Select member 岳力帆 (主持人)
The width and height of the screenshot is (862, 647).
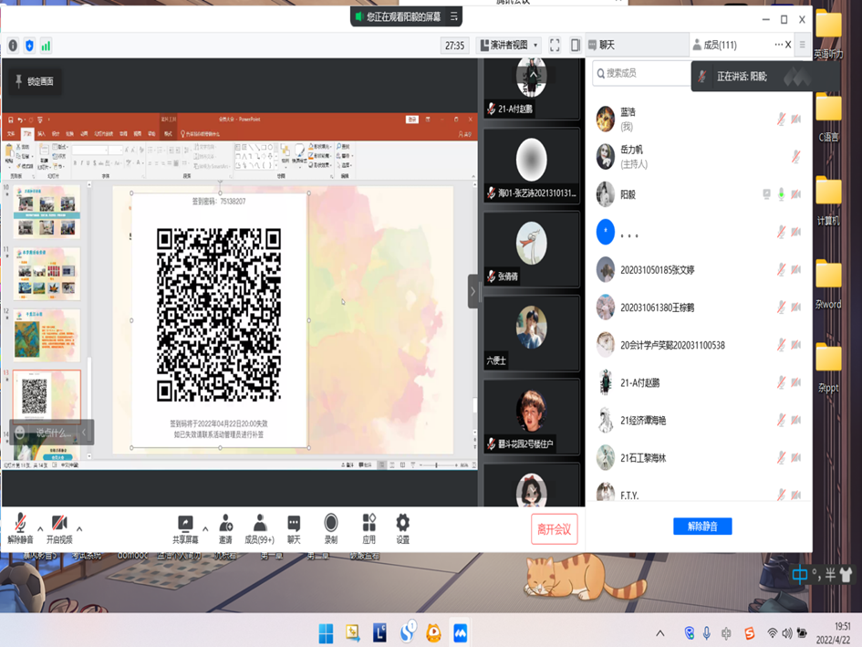[x=699, y=157]
